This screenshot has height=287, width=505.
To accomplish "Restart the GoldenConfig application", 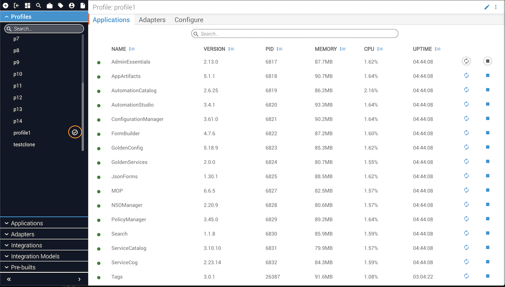I will point(466,147).
